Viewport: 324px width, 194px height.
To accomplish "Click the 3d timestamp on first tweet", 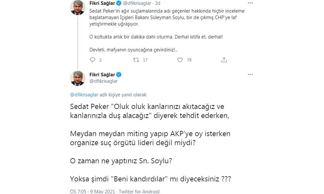I will click(x=157, y=4).
